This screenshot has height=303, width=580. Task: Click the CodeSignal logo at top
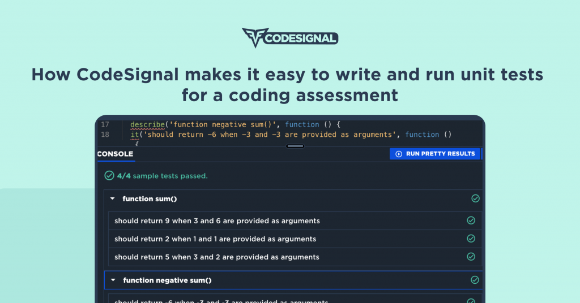coord(290,38)
